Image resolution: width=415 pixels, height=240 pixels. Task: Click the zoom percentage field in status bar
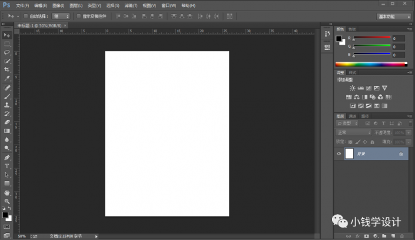tap(22, 236)
